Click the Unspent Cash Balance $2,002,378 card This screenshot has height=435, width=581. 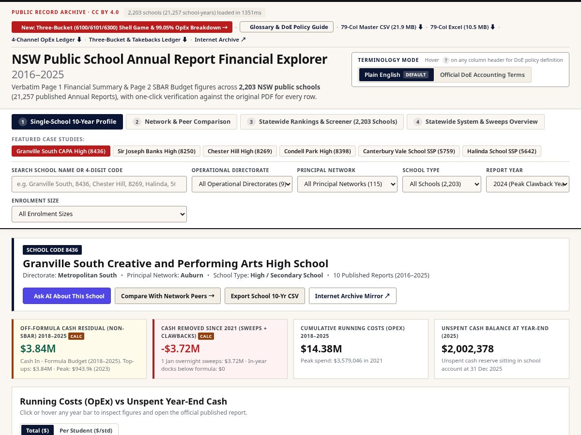pyautogui.click(x=502, y=348)
